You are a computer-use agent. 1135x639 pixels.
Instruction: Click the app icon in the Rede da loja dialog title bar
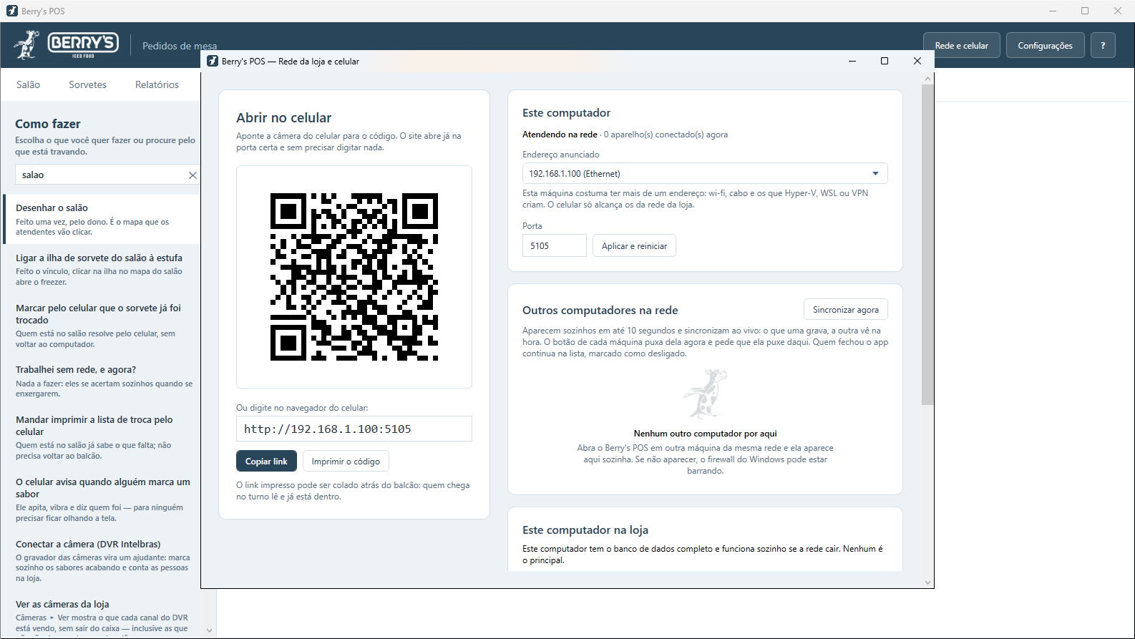(213, 61)
